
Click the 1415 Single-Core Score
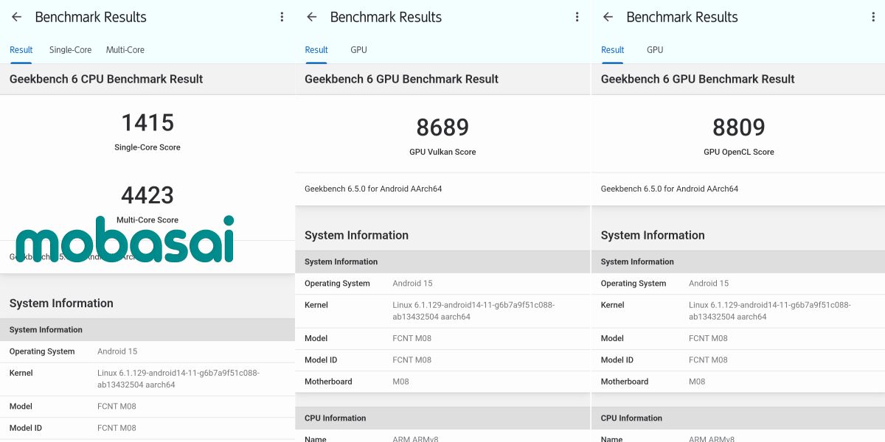pyautogui.click(x=147, y=123)
